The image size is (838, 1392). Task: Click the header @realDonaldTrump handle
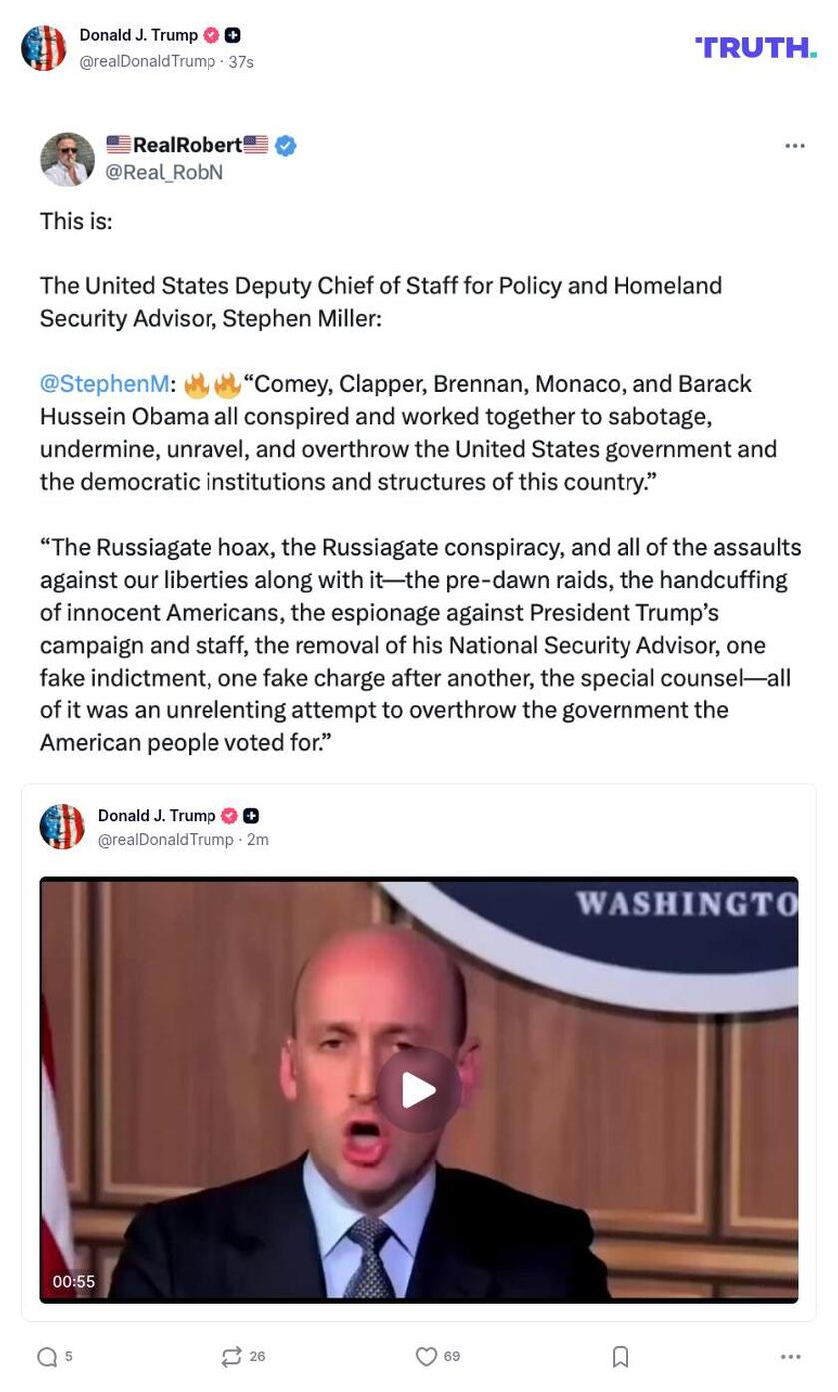click(148, 62)
